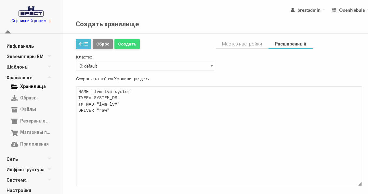368x194 pixels.
Task: Open the OpenNebula zone dropdown
Action: (350, 10)
